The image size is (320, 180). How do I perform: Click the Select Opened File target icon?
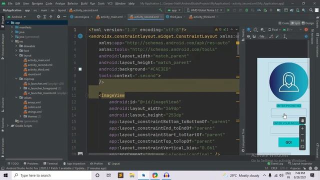[x=38, y=16]
